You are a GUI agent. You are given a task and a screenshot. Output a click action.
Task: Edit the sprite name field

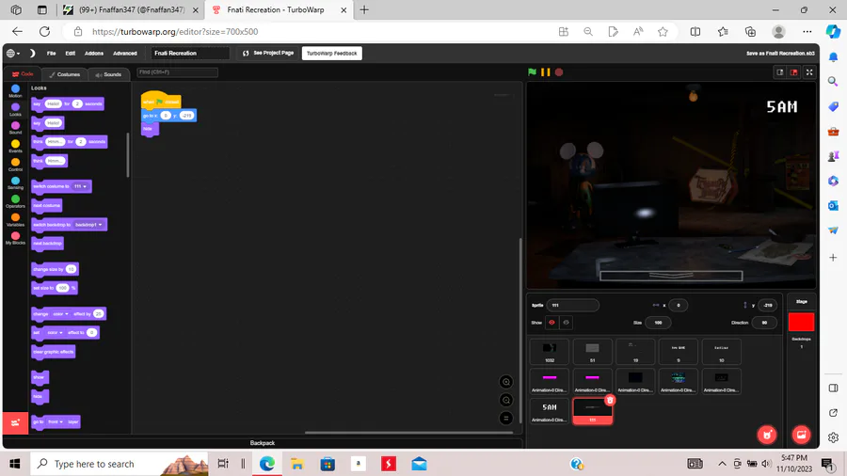pyautogui.click(x=572, y=305)
